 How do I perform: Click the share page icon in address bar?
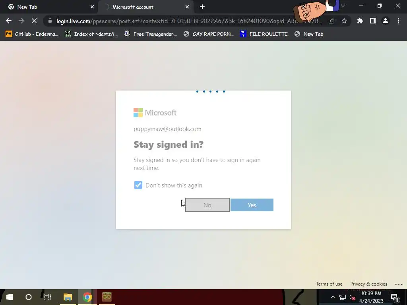tap(331, 21)
